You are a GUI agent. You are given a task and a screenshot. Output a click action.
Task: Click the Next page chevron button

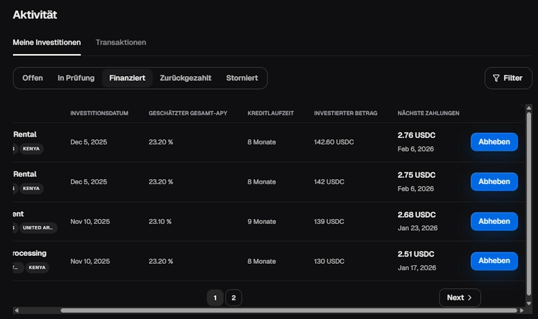459,298
